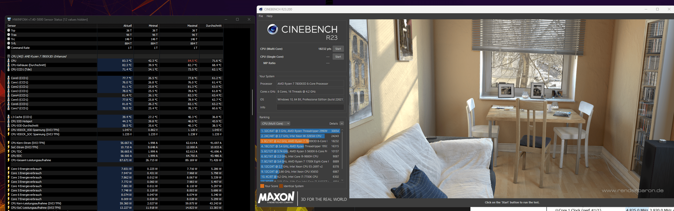Click the clock icon next to Trp
The image size is (674, 211).
pos(9,30)
